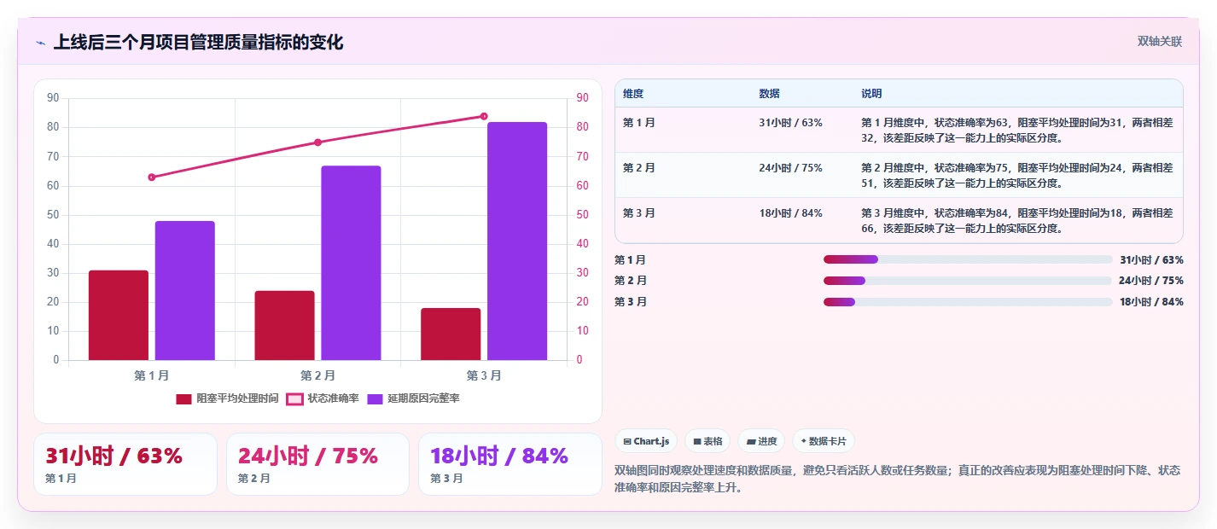Click the 18小时 / 84% table cell
Image resolution: width=1217 pixels, height=529 pixels.
pos(790,213)
